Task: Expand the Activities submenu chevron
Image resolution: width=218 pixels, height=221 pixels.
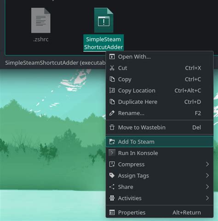Action: point(207,198)
